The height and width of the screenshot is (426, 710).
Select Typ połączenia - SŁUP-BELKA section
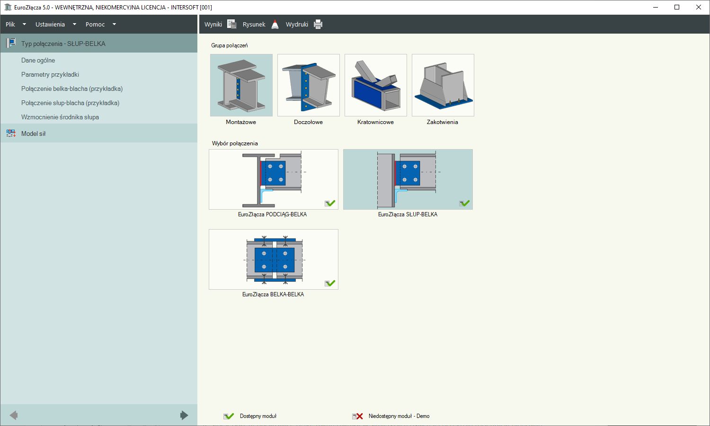point(99,43)
